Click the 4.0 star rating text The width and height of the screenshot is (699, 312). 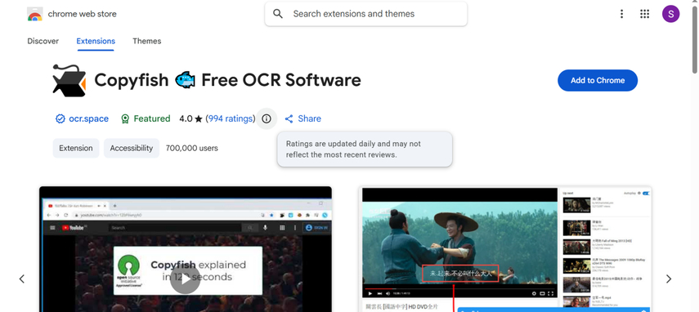pos(190,118)
